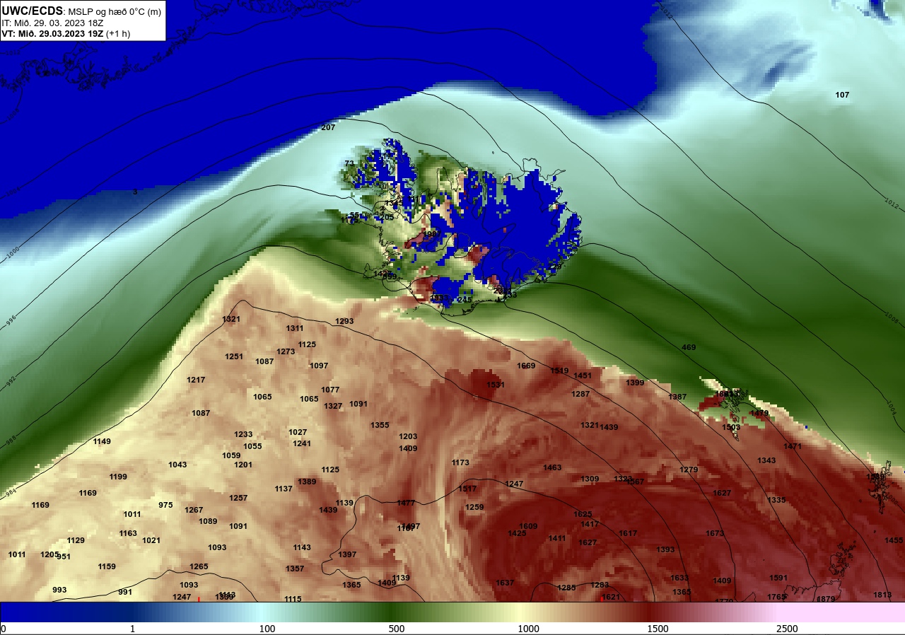Click the map value 1137
The width and height of the screenshot is (905, 635).
(x=284, y=489)
